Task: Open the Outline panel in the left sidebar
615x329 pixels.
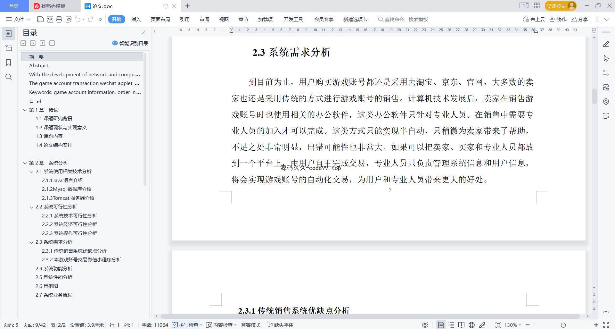Action: [x=9, y=34]
